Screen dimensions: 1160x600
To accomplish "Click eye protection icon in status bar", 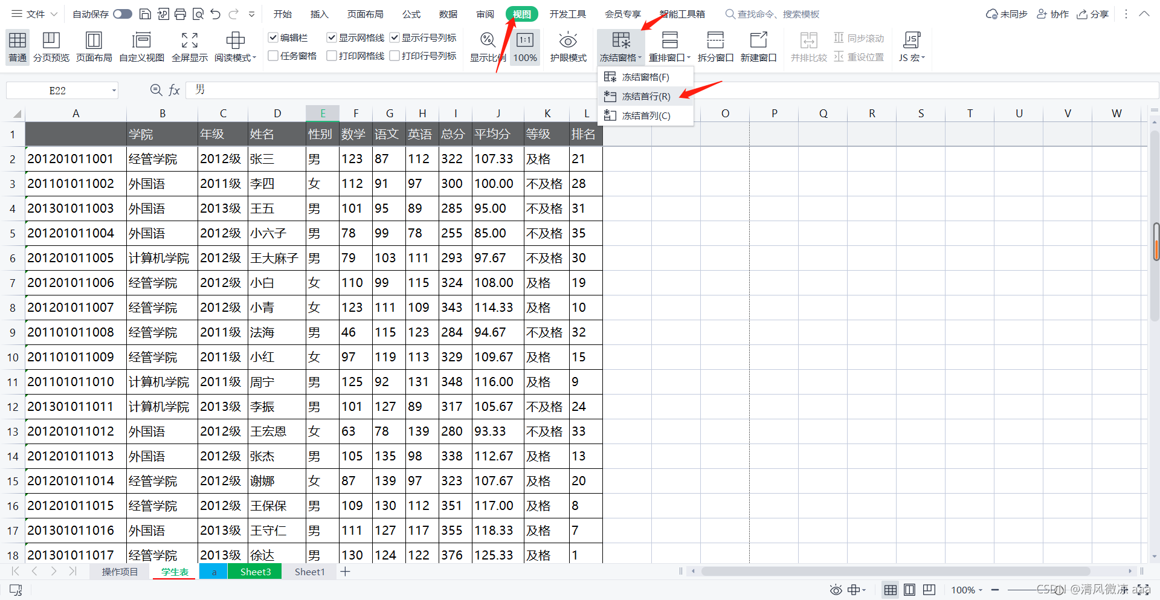I will [836, 590].
